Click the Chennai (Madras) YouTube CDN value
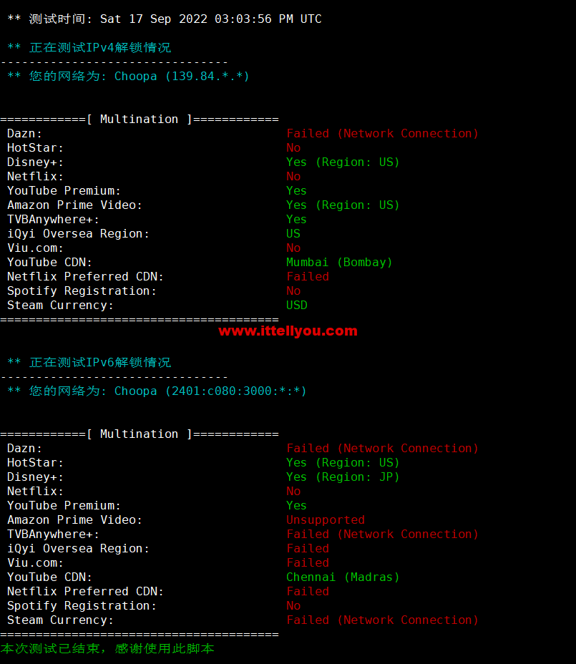Viewport: 576px width, 664px height. [343, 577]
